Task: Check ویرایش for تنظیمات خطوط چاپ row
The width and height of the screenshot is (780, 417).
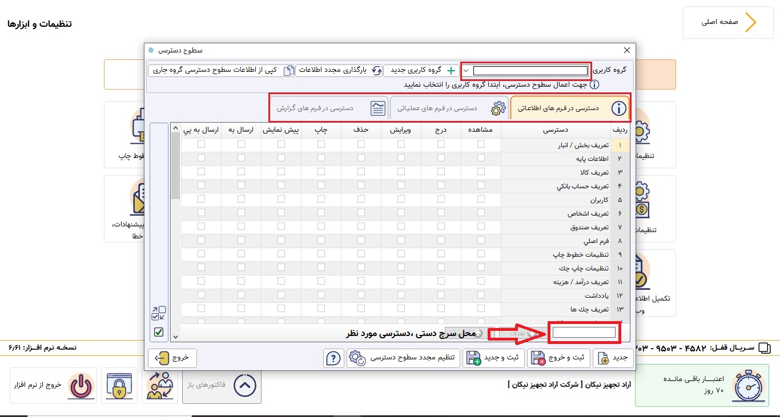Action: [x=401, y=254]
